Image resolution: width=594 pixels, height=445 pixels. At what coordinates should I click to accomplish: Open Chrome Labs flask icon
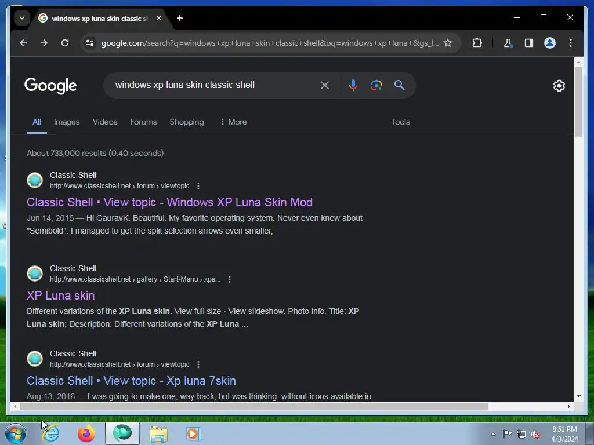(x=508, y=43)
